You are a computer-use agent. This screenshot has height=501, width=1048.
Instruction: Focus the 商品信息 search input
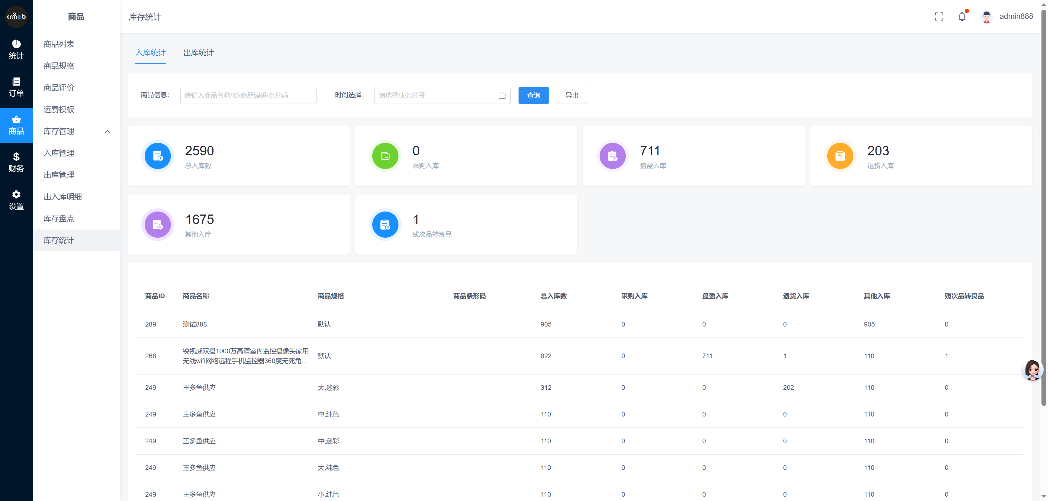(x=248, y=95)
